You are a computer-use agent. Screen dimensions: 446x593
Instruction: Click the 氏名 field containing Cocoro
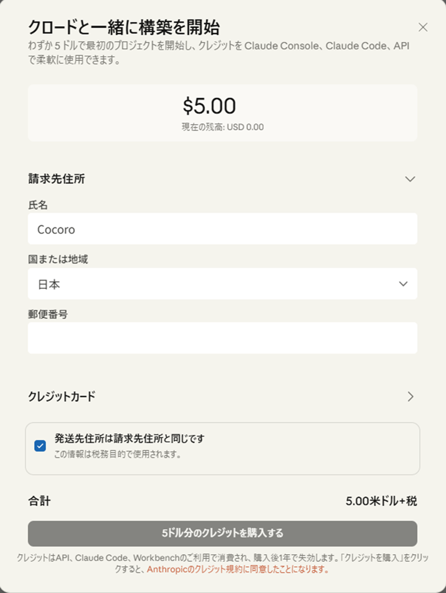(222, 229)
